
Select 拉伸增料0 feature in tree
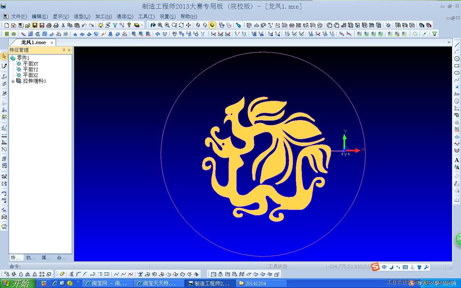34,81
